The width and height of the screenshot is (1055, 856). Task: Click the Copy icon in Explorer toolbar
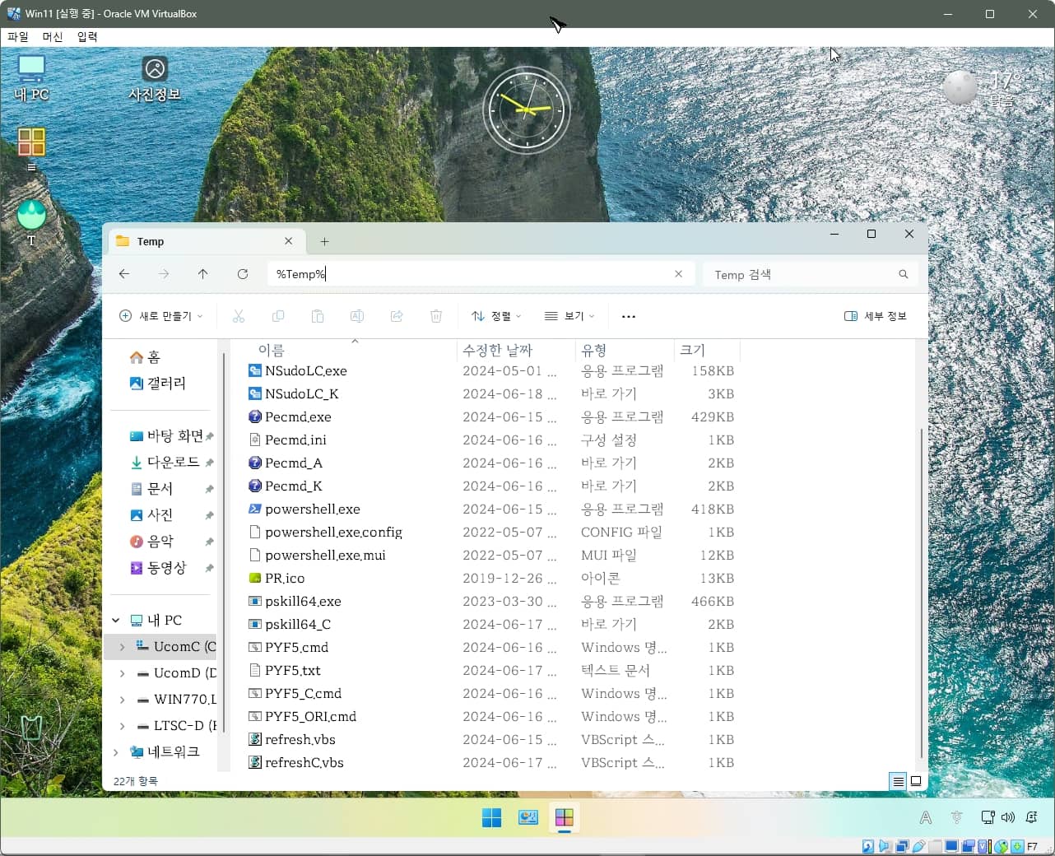click(278, 316)
